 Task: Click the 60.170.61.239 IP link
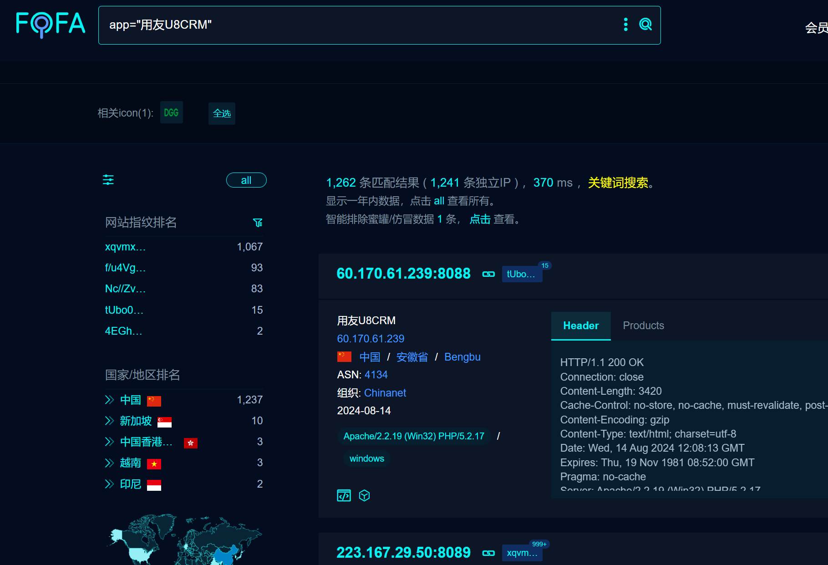[371, 339]
